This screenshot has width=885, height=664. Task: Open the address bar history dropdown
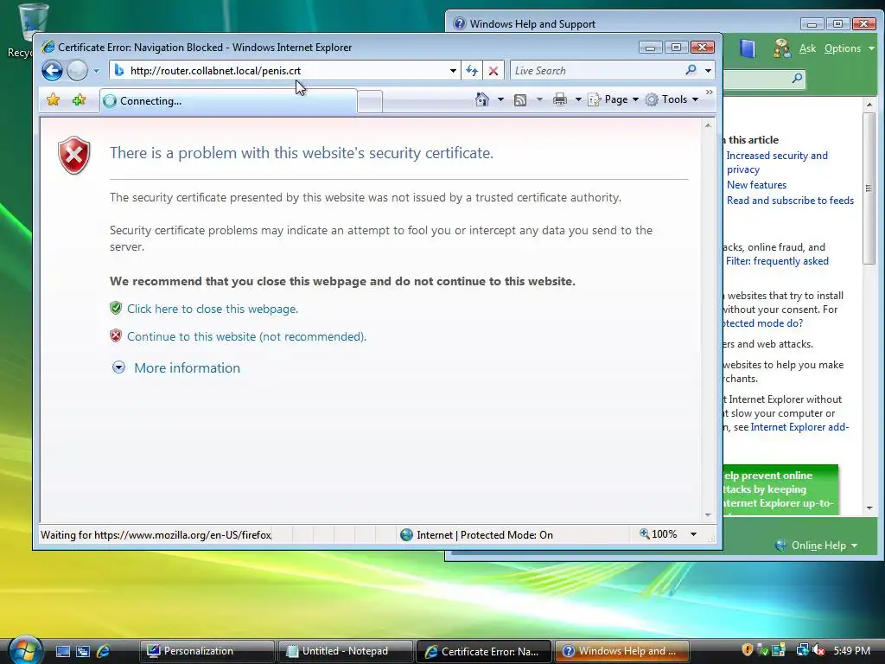tap(453, 71)
